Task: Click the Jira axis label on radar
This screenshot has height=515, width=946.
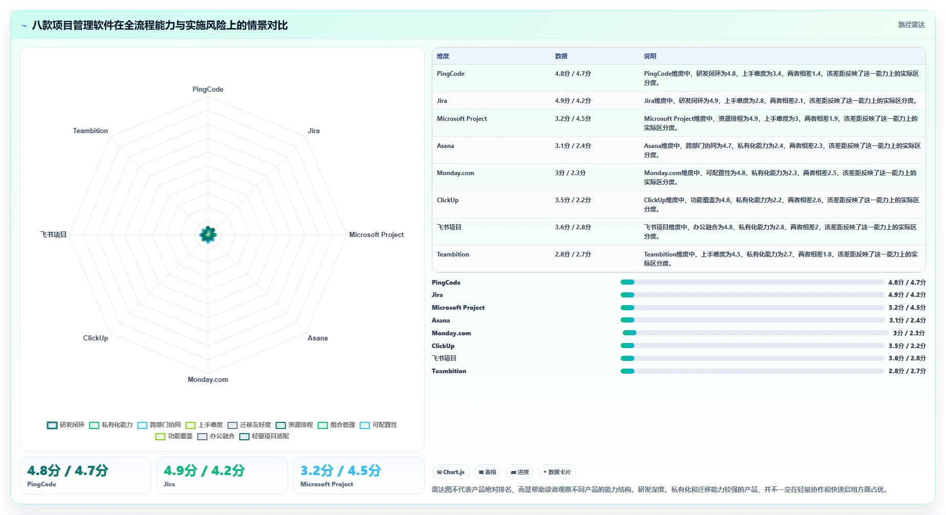Action: [x=314, y=131]
